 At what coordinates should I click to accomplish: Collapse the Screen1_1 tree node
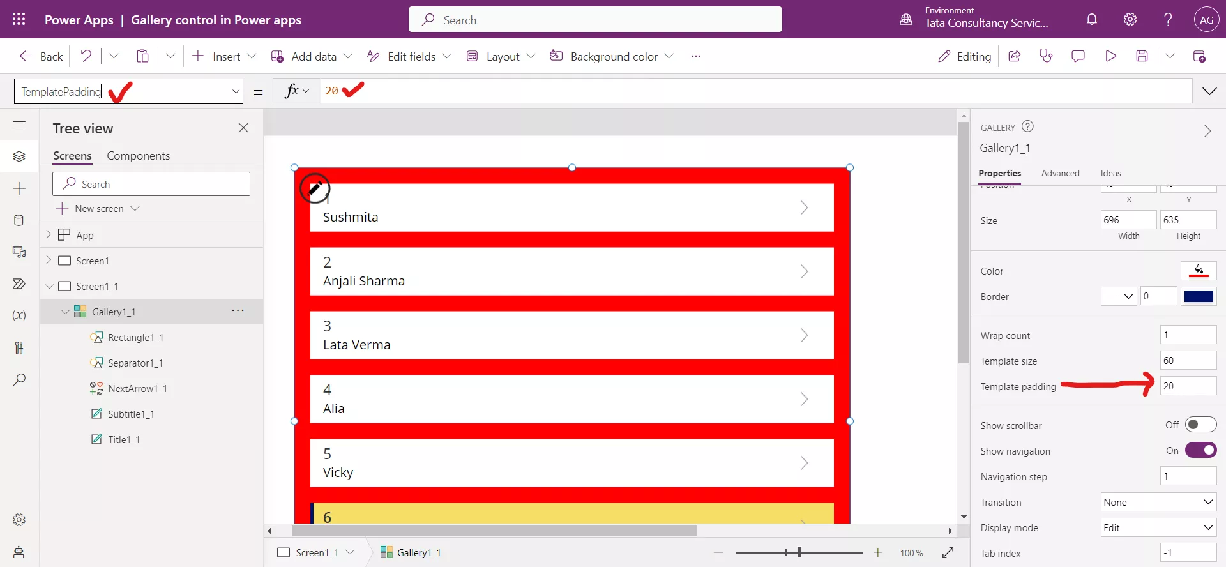coord(49,286)
